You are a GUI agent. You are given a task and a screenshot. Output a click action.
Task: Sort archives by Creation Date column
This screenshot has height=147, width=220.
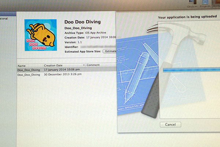tap(62, 65)
